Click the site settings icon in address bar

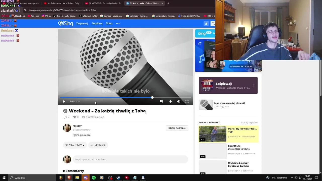(x=25, y=10)
